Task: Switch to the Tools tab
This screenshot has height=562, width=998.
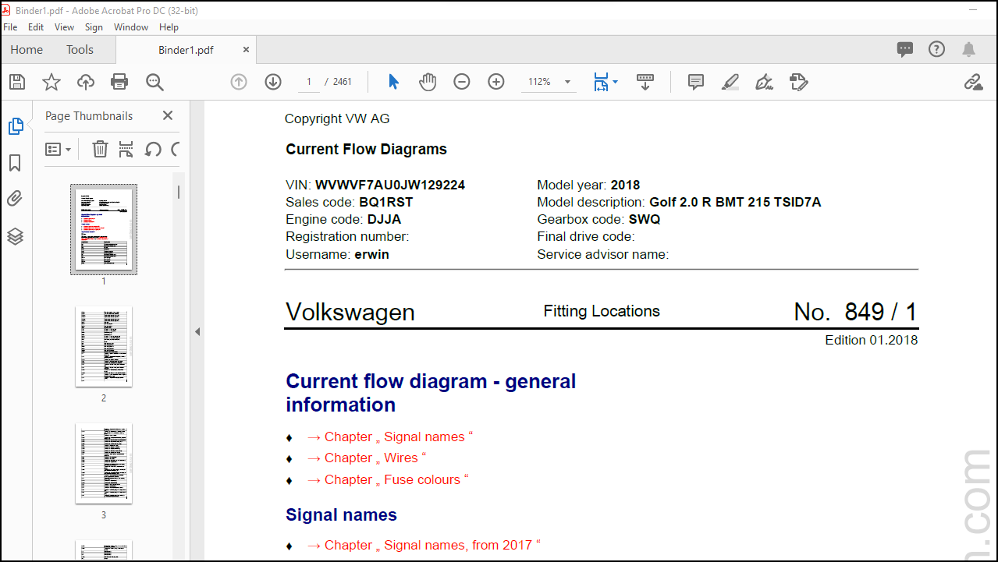Action: pos(80,49)
